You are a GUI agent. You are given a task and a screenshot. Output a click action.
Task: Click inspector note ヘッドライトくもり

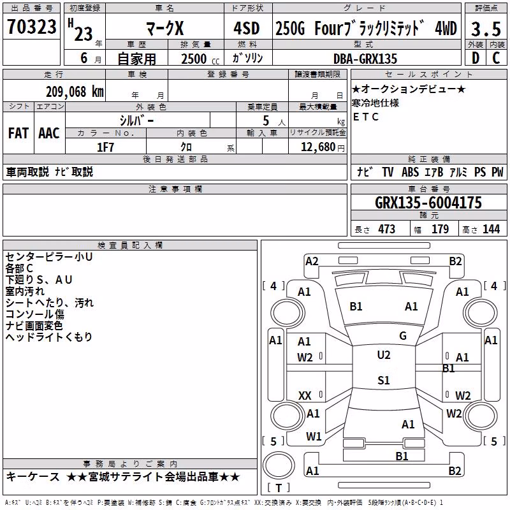pos(49,337)
